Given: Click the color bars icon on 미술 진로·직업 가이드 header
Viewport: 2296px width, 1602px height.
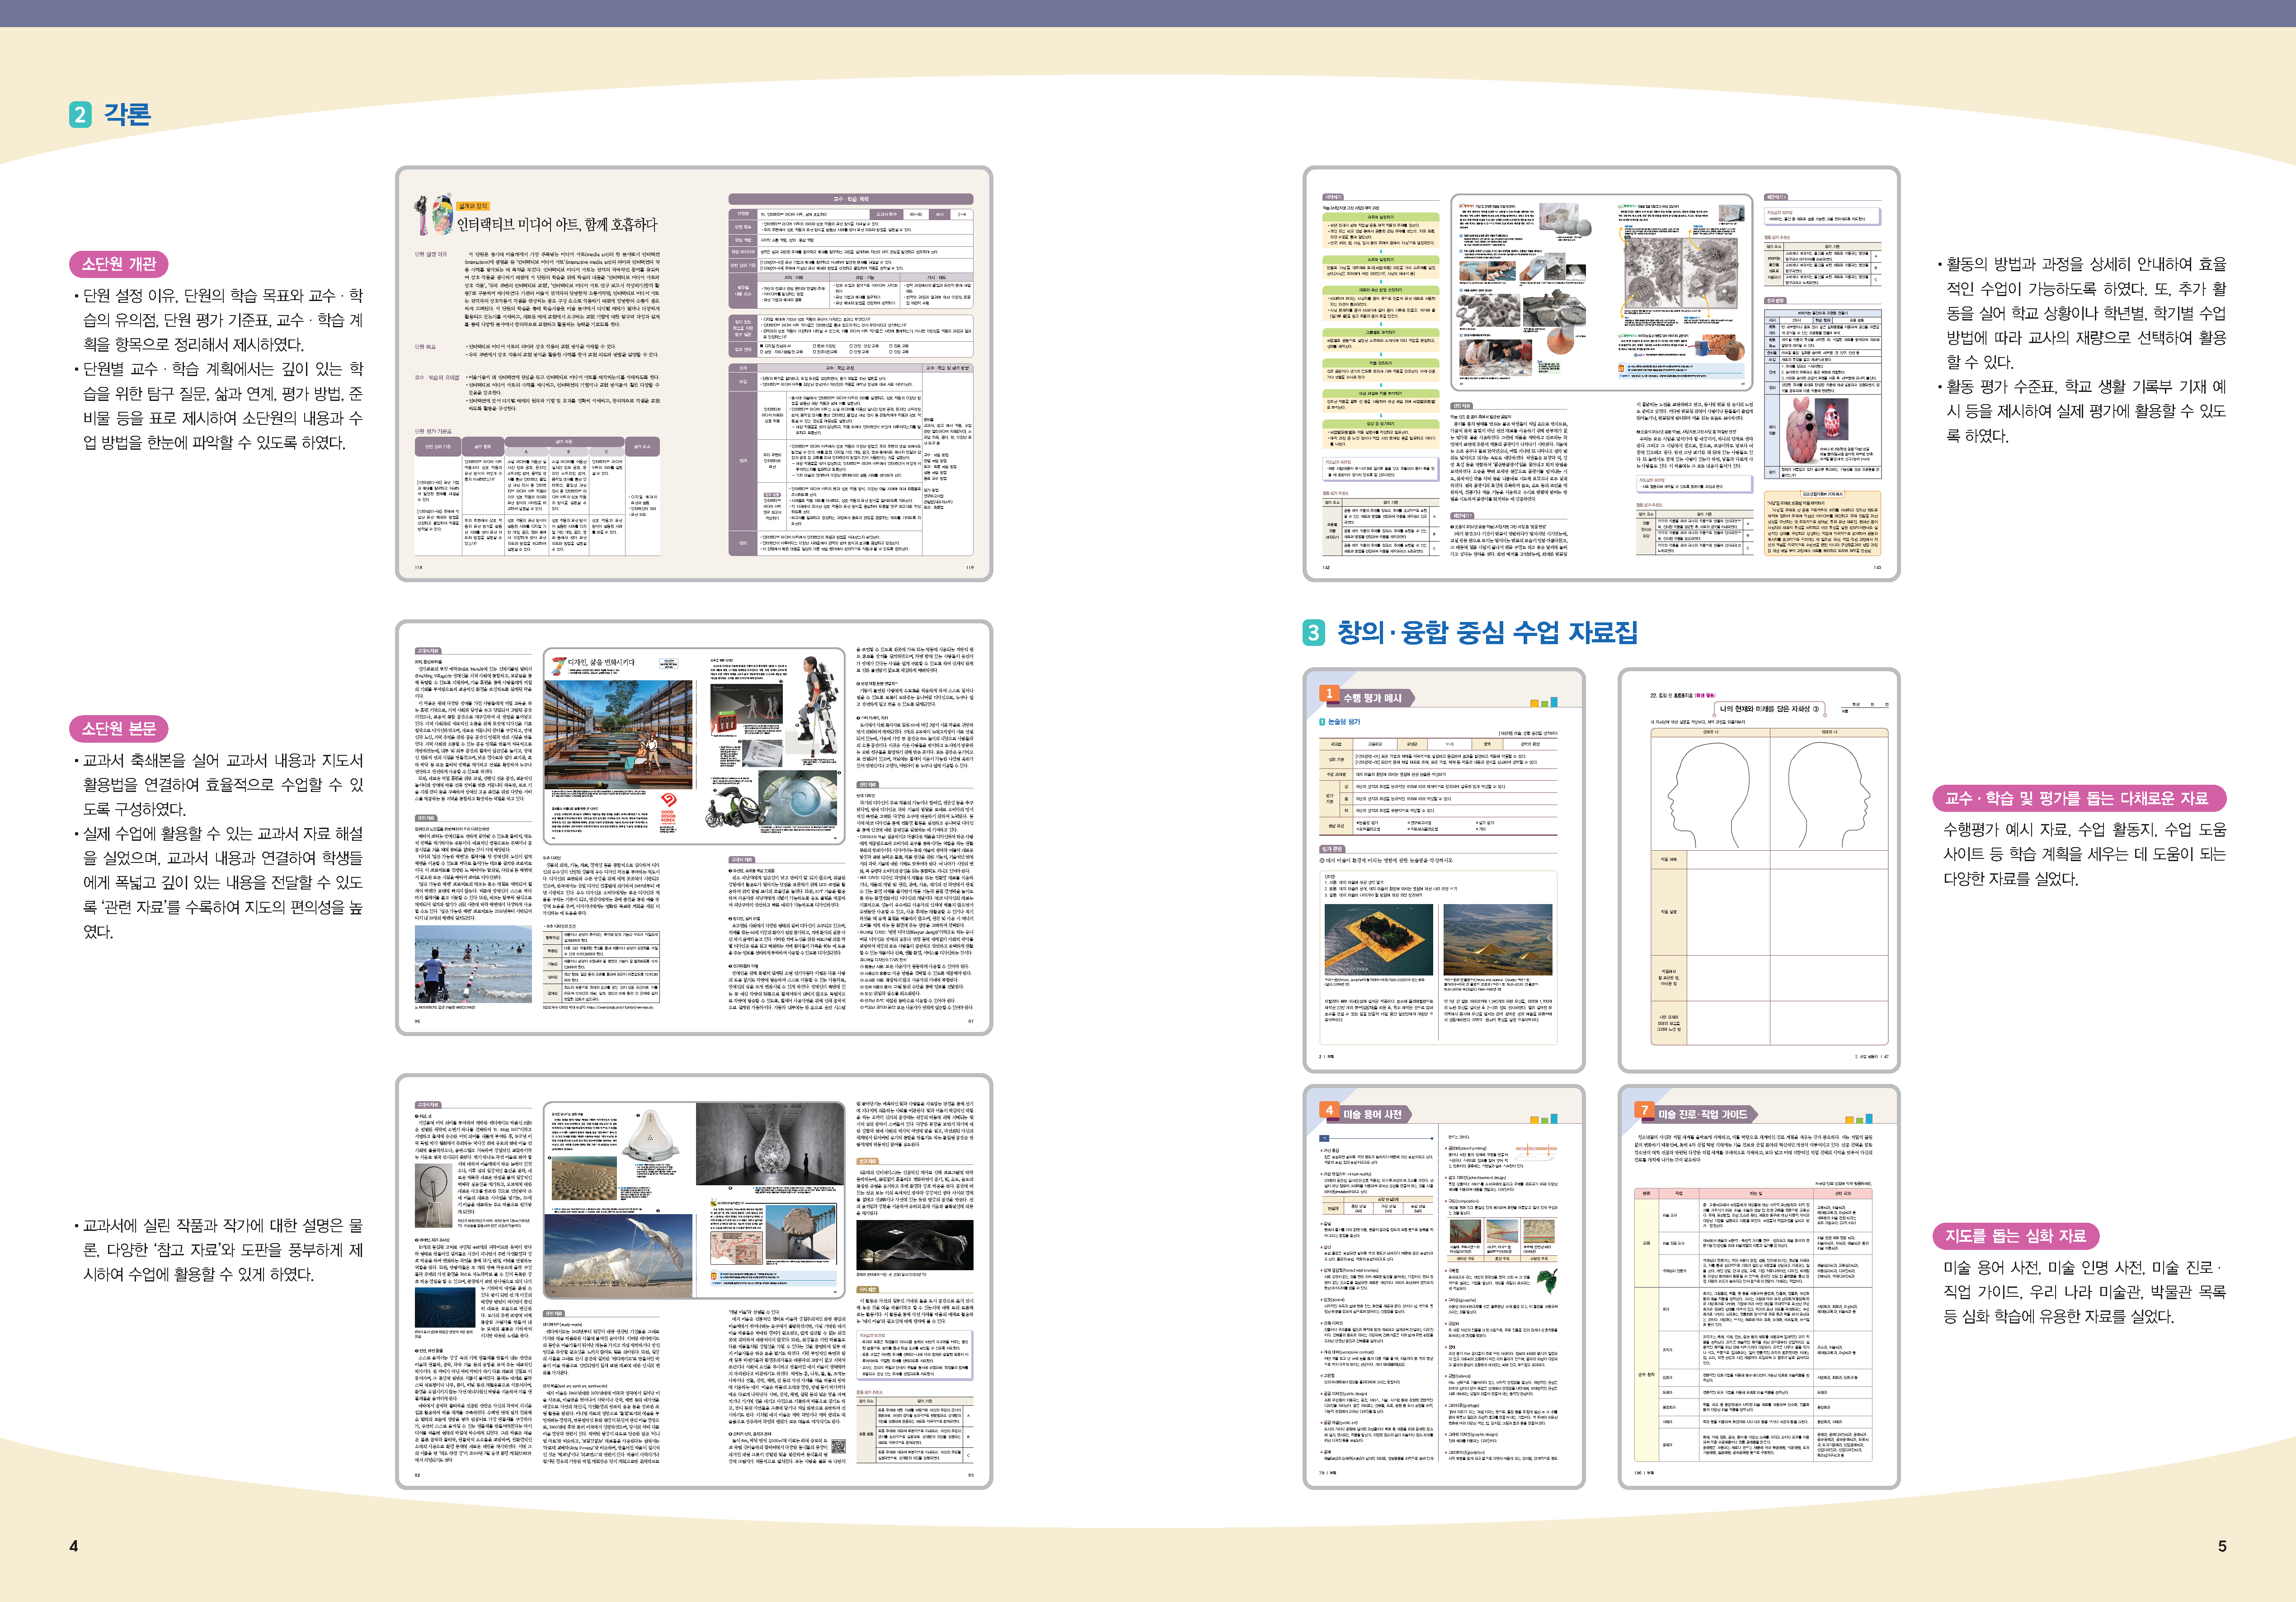Looking at the screenshot, I should tap(1859, 1118).
